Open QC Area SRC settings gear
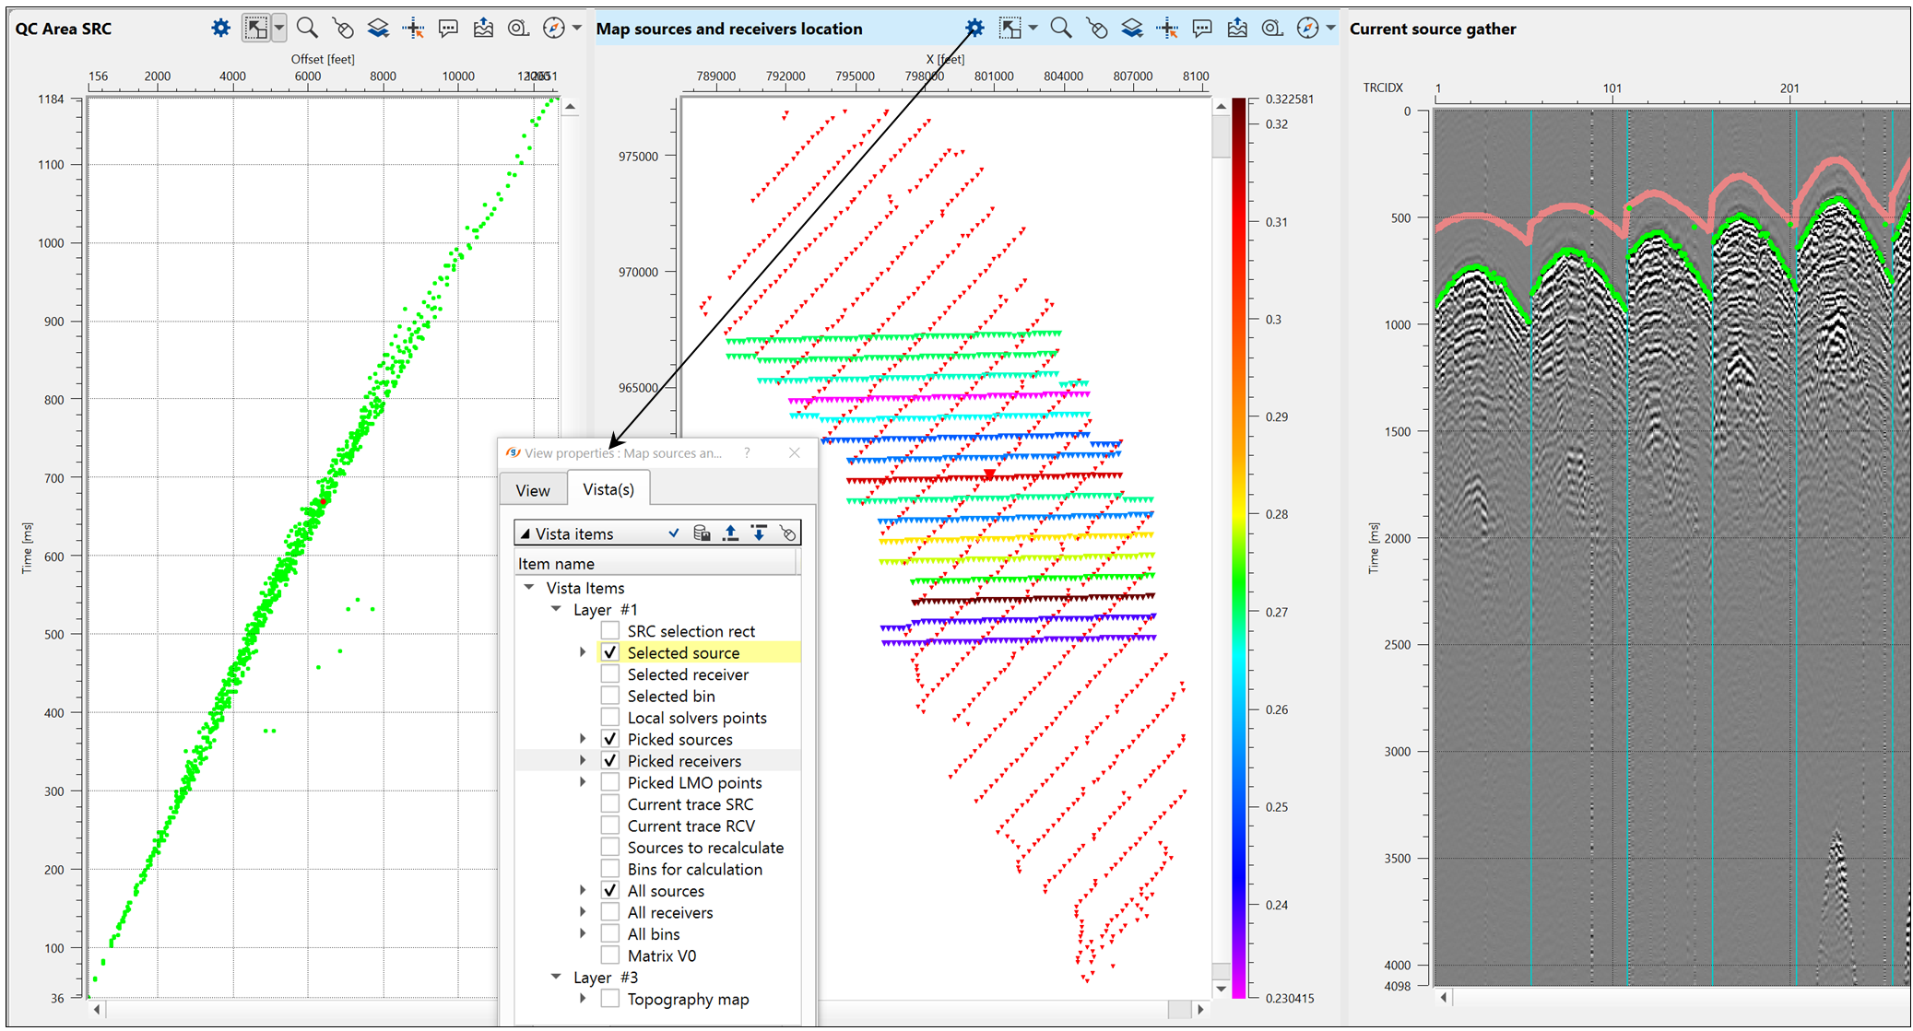Image resolution: width=1913 pixels, height=1031 pixels. tap(220, 28)
